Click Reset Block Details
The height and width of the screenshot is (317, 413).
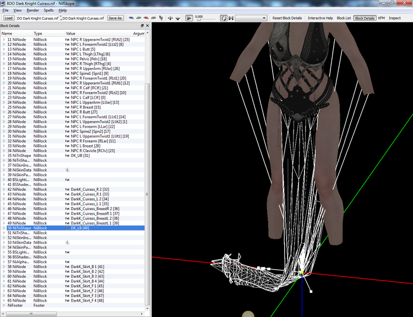click(287, 18)
